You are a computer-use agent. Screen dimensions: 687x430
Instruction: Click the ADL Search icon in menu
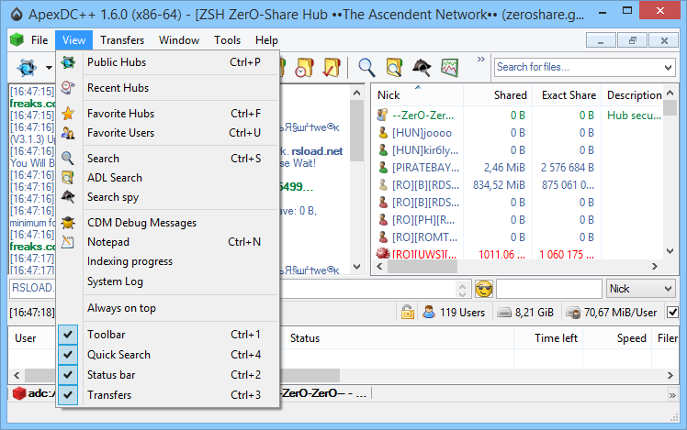(68, 178)
